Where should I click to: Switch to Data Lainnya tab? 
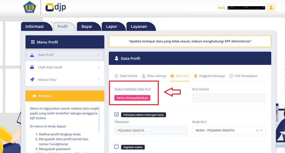154,76
